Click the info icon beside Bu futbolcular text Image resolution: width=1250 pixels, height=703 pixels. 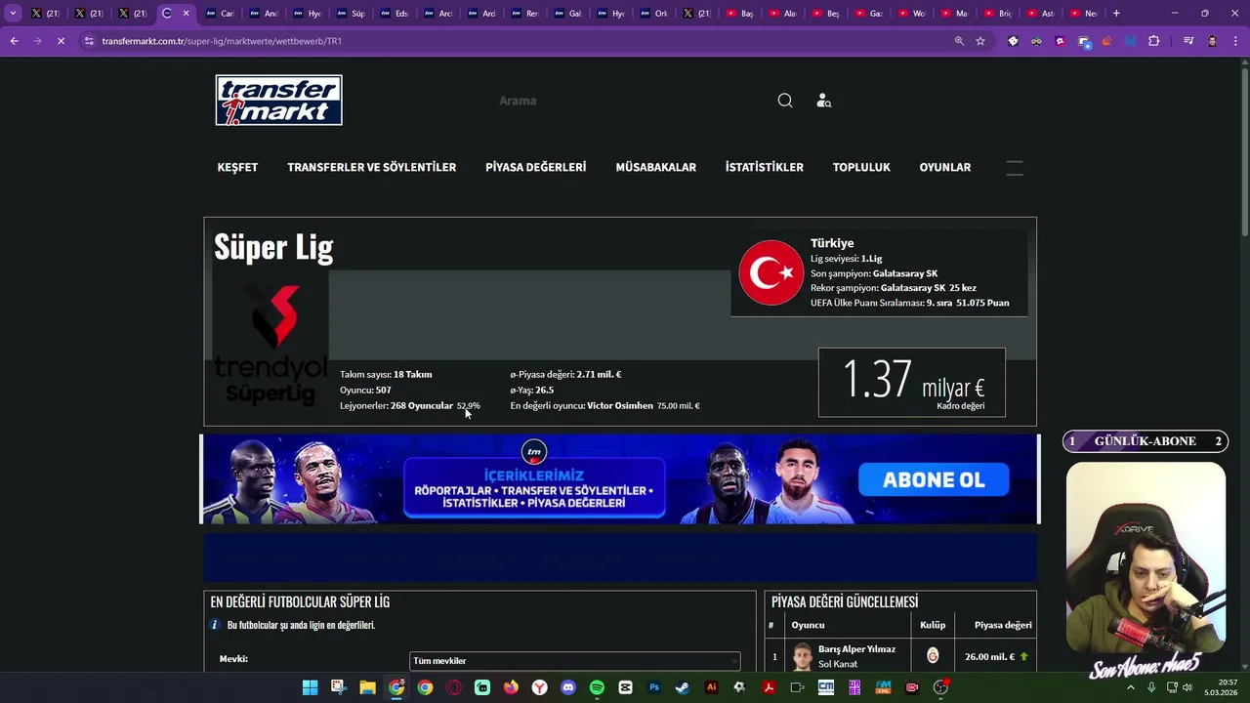coord(215,625)
